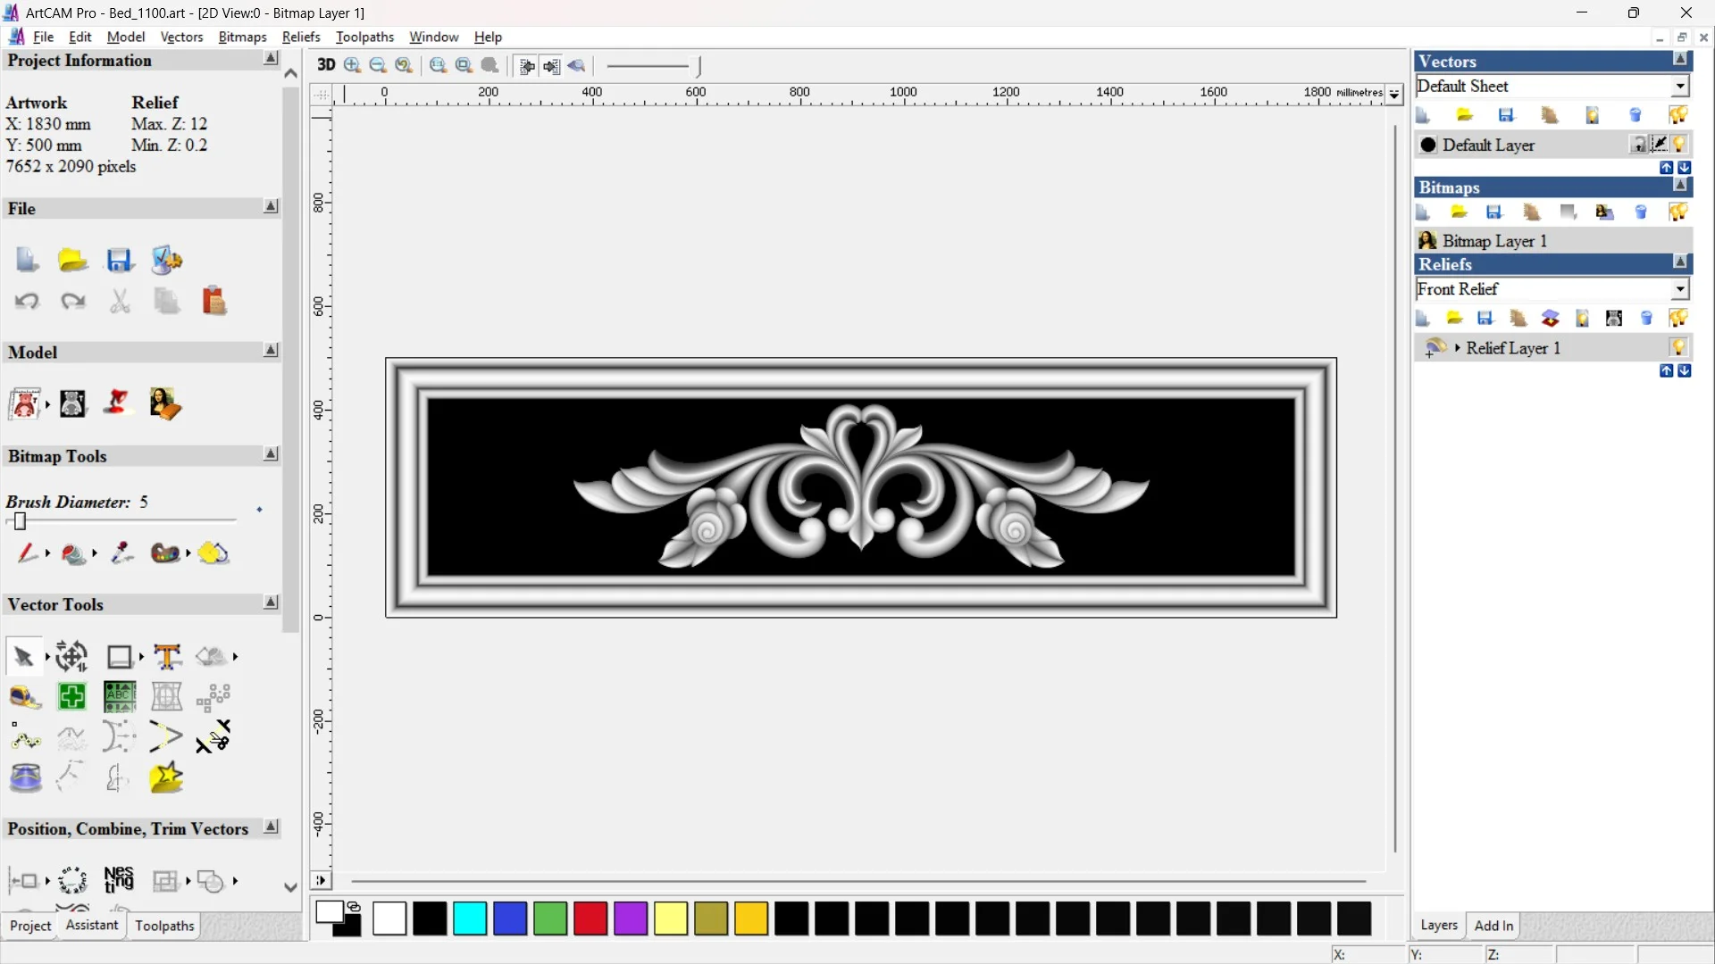Viewport: 1715px width, 964px height.
Task: Click the zoom in magnifier icon
Action: point(352,65)
